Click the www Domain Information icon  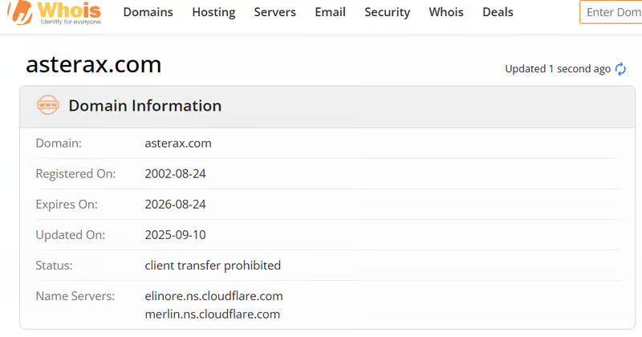point(48,105)
